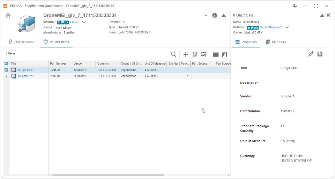Add a new vendor item
The width and height of the screenshot is (335, 179).
pos(186,54)
